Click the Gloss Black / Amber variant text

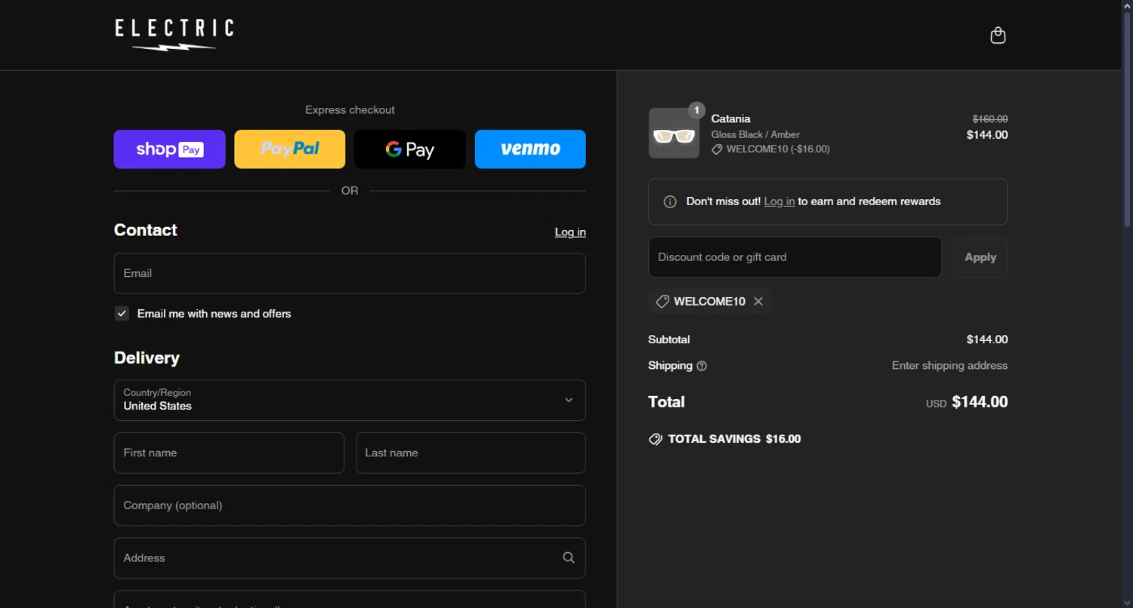point(755,134)
